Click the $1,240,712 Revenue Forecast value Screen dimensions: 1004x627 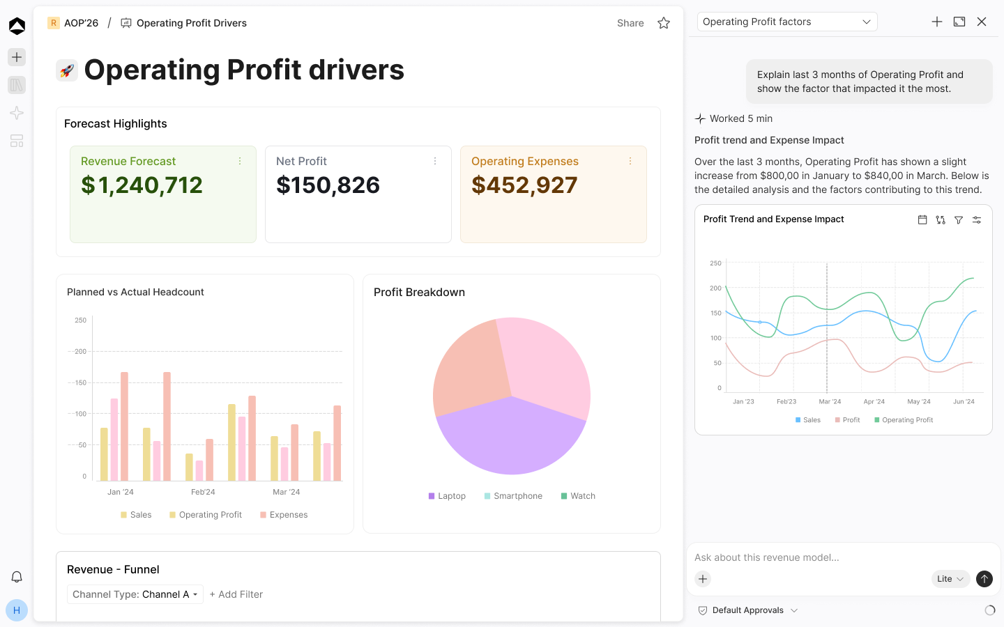[142, 185]
